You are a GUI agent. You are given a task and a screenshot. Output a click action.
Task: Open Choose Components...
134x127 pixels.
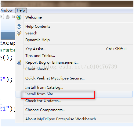74,110
